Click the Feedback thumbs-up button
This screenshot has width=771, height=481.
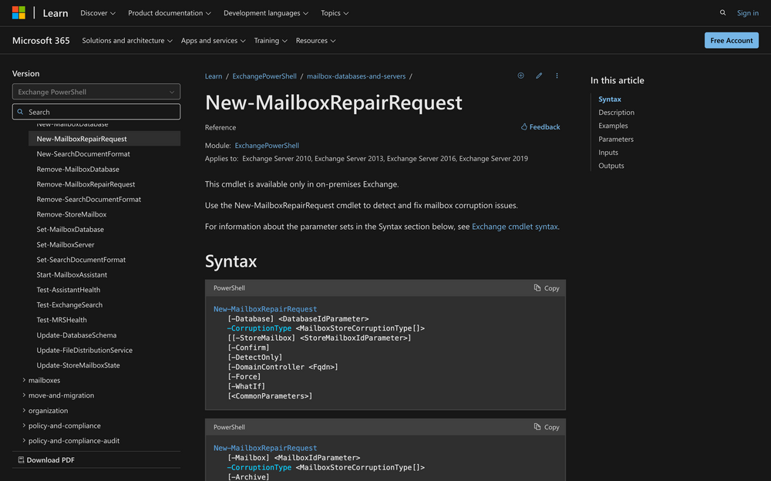tap(540, 127)
